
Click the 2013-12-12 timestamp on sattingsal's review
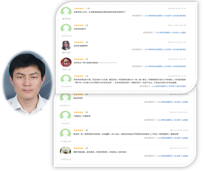coord(179,148)
